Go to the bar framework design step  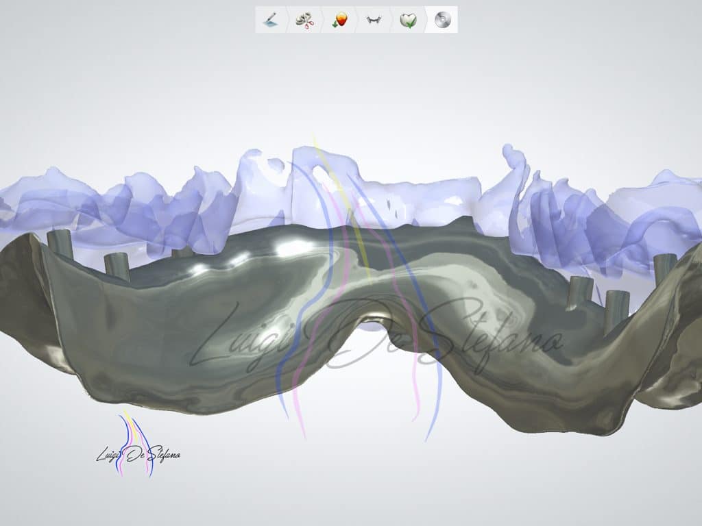(x=374, y=21)
